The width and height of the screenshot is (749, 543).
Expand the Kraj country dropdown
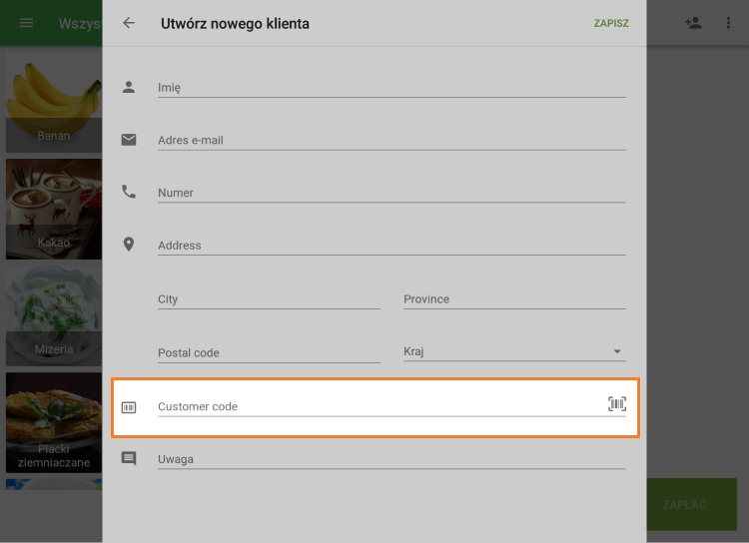click(514, 351)
